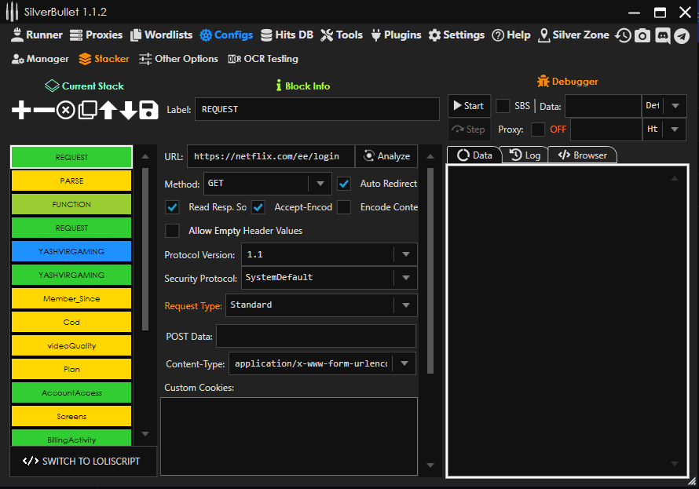Click SWITCH TO LOLISCRIPT button
This screenshot has height=489, width=699.
82,461
